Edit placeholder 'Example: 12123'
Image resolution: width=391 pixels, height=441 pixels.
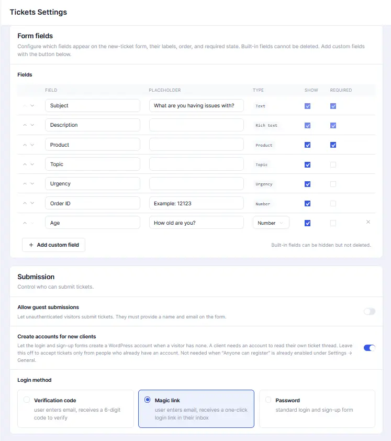[196, 203]
